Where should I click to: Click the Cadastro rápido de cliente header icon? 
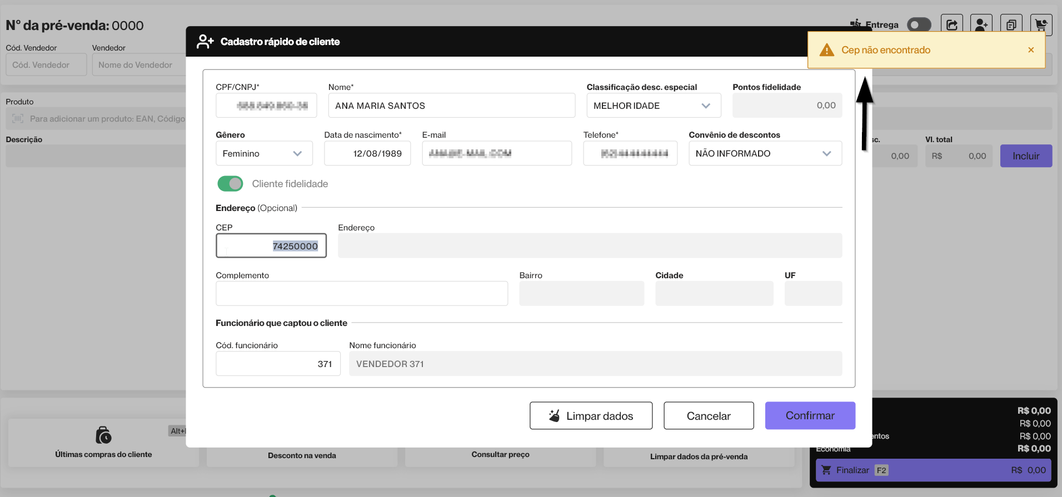tap(205, 42)
